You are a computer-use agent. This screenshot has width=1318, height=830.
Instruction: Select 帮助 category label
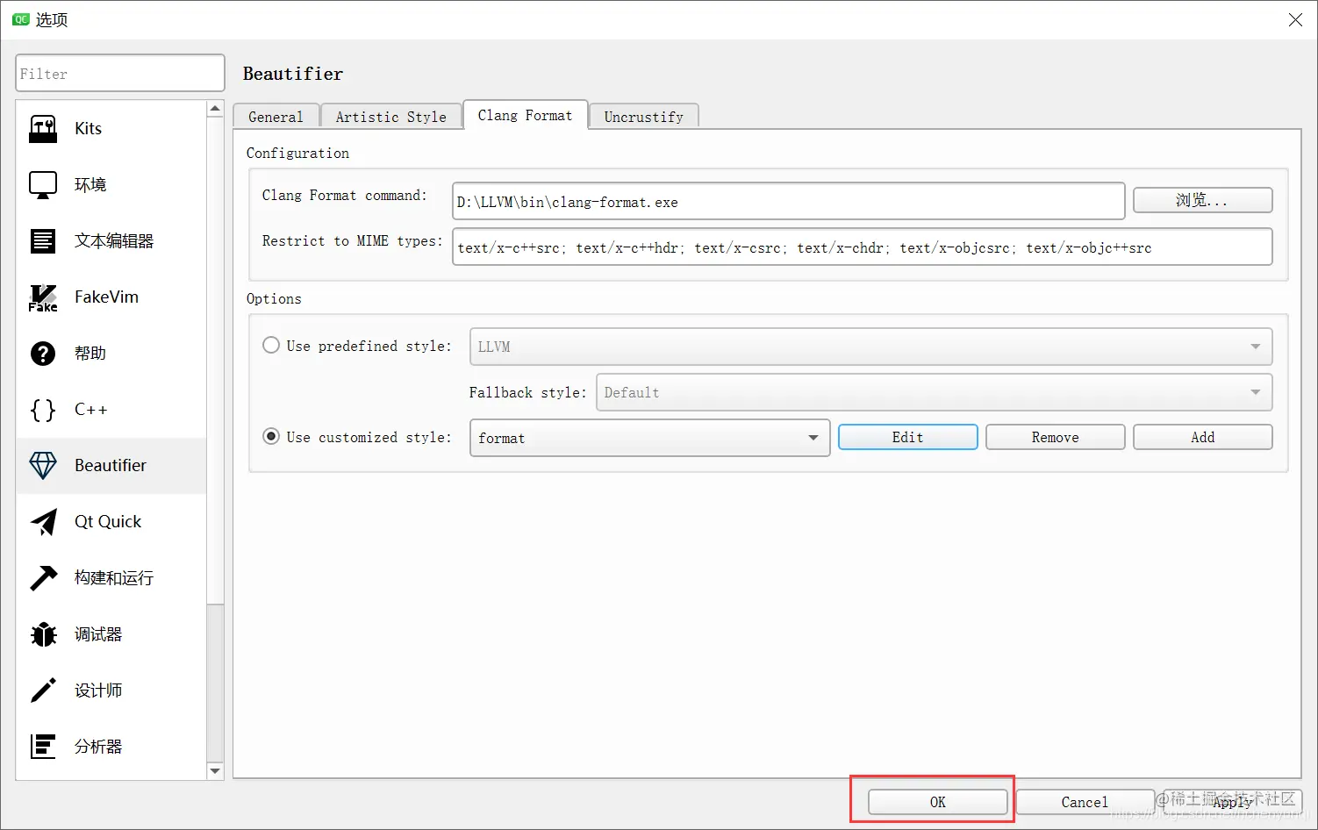(x=90, y=354)
